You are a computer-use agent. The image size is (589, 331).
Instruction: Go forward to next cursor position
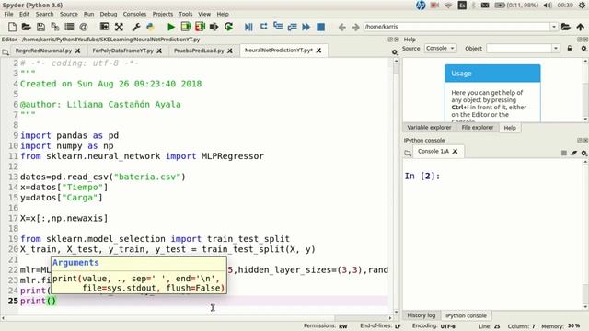point(356,27)
